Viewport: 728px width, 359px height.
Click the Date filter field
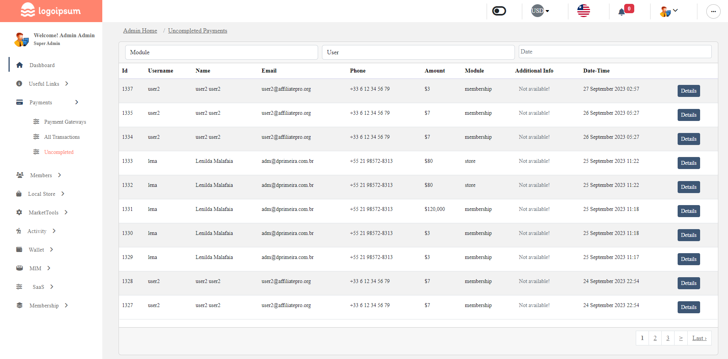pyautogui.click(x=614, y=51)
